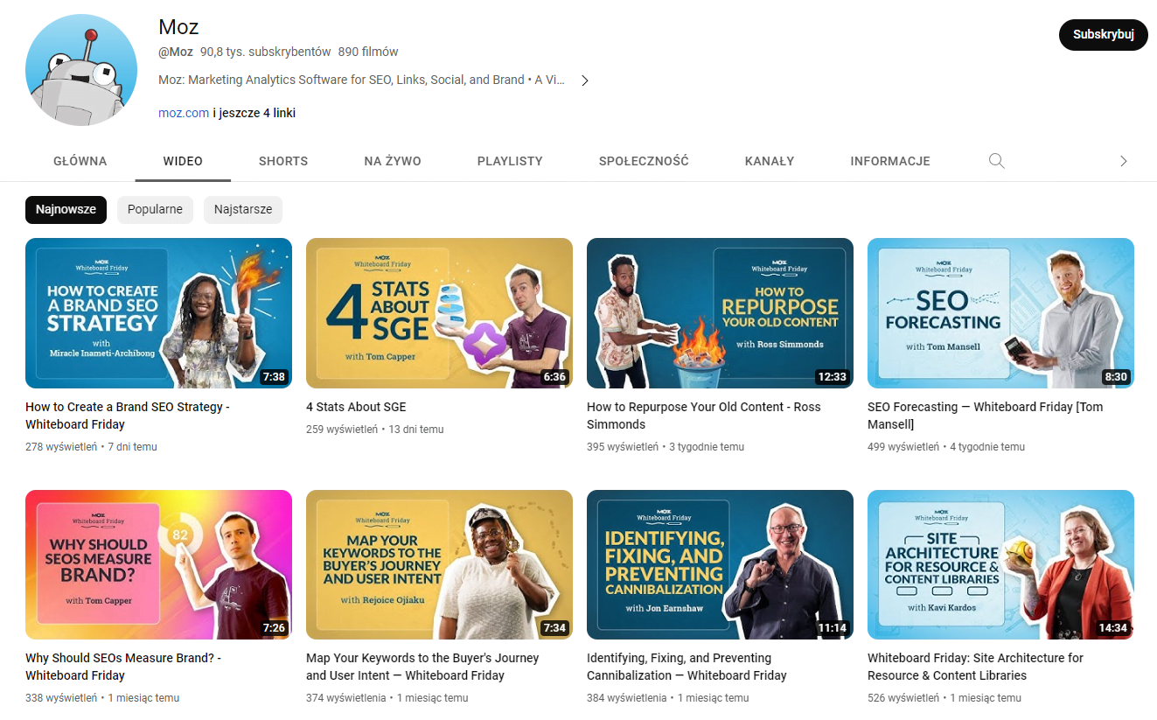Open the Playlisty tab
Screen dimensions: 1157x720
510,161
